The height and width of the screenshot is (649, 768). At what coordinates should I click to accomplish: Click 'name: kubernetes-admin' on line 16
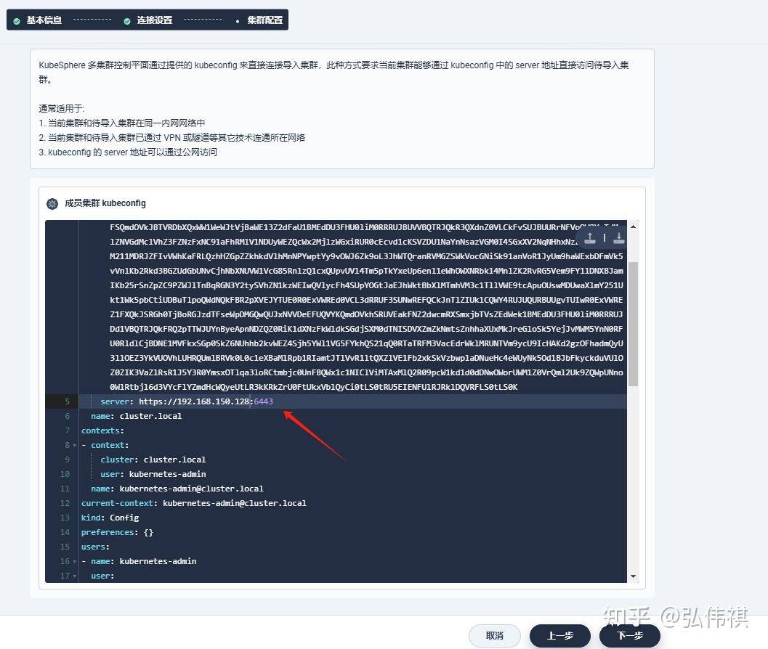(x=144, y=561)
